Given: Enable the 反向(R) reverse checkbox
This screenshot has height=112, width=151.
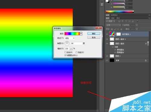Looking at the screenshot, I should tap(65, 52).
